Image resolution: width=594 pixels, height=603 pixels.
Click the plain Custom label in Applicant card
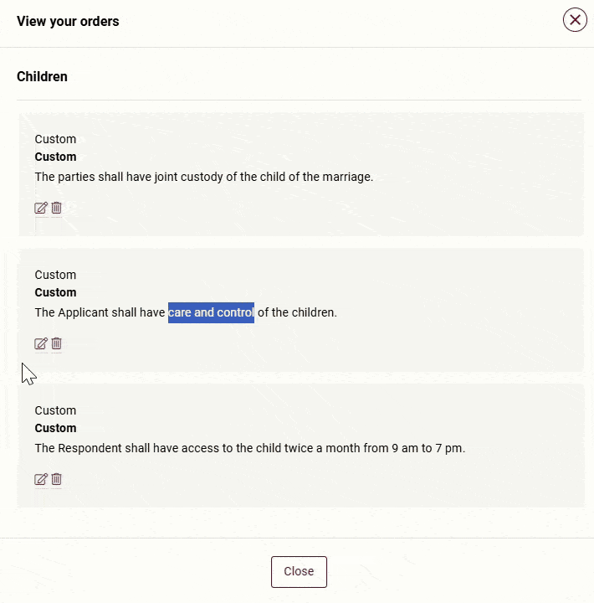55,276
